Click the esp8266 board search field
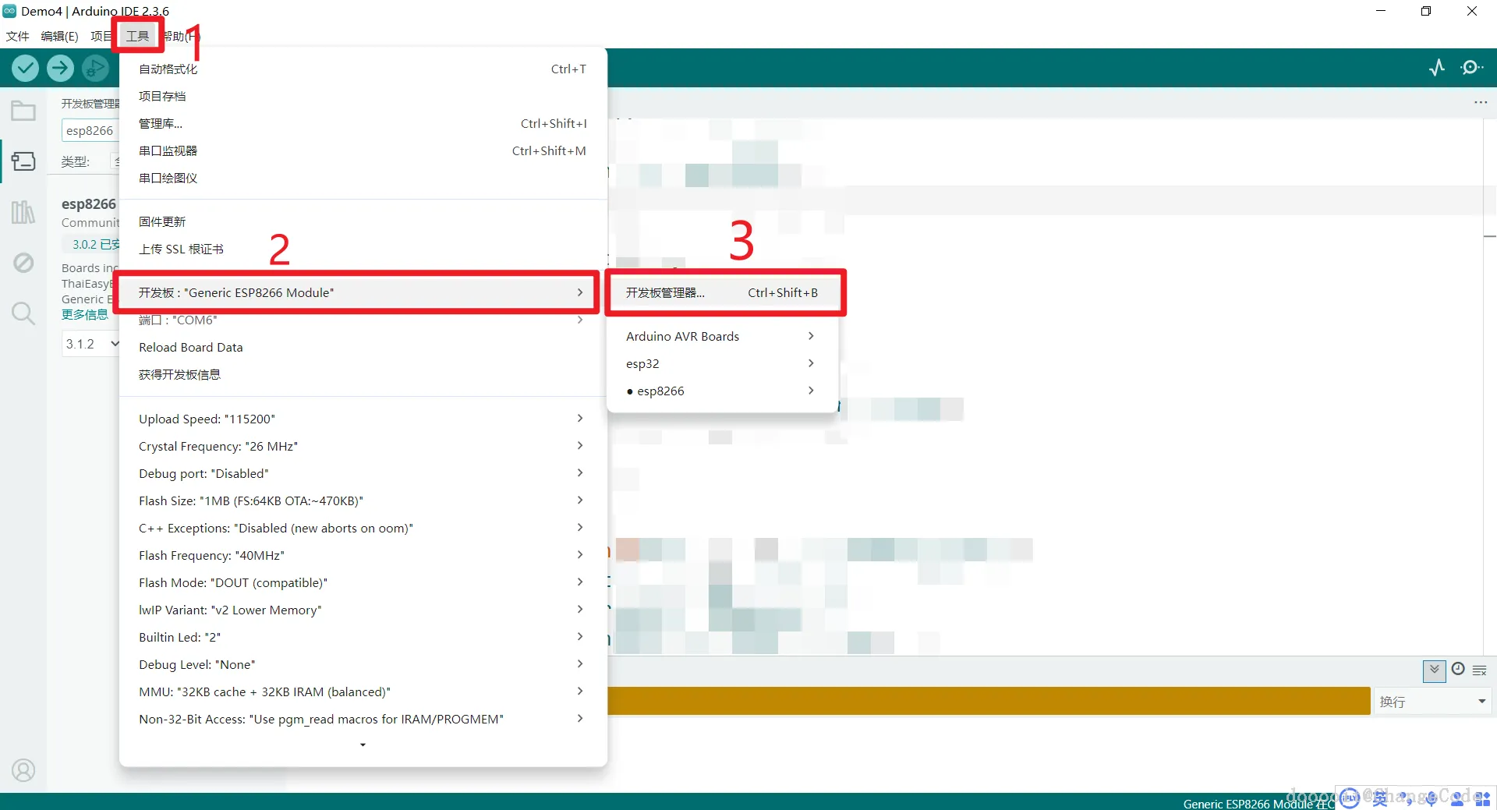This screenshot has height=810, width=1497. tap(90, 130)
